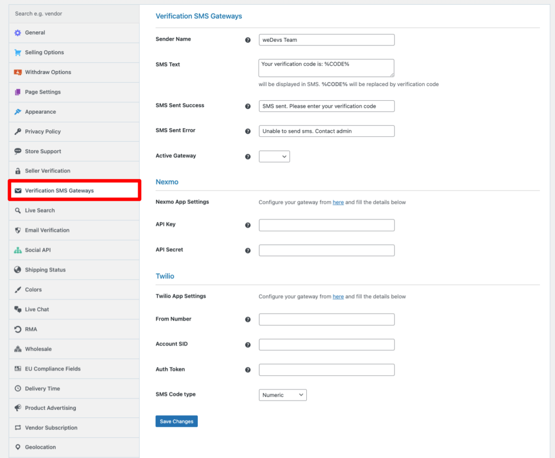This screenshot has height=458, width=555.
Task: Click the Verification SMS Gateways envelope icon
Action: click(x=18, y=191)
